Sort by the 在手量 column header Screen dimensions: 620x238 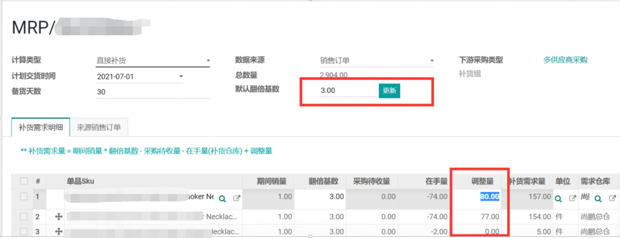pos(436,181)
